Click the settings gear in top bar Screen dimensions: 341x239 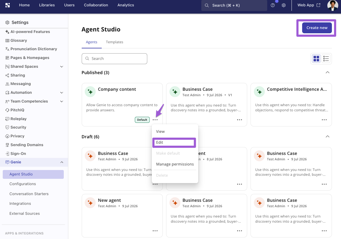tap(284, 5)
